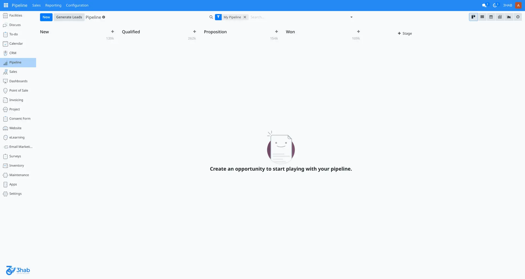Click the Generate Leads button
Screen dimensions: 525x279
[69, 17]
